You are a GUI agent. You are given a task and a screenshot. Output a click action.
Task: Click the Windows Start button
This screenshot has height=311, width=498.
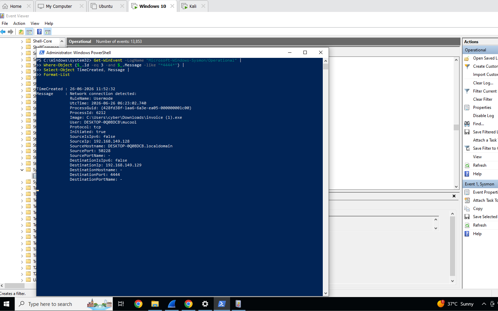click(x=6, y=304)
